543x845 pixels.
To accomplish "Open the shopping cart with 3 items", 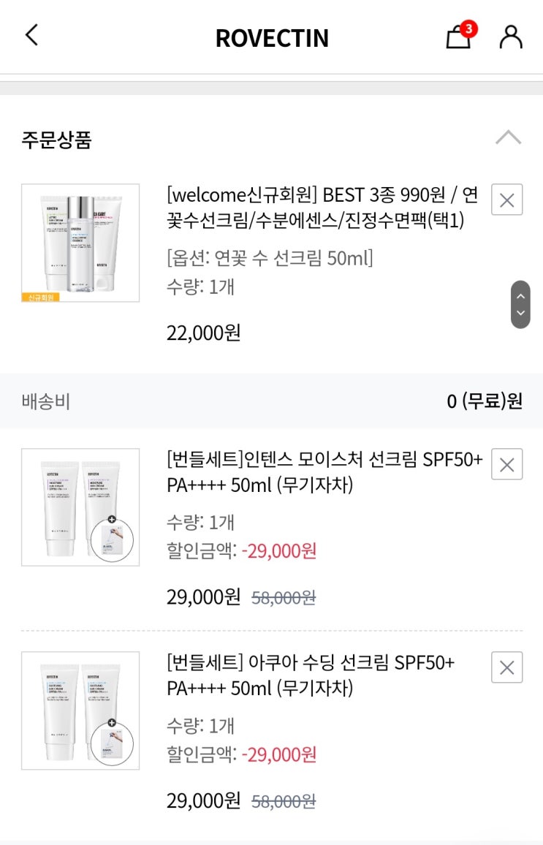I will (x=458, y=36).
